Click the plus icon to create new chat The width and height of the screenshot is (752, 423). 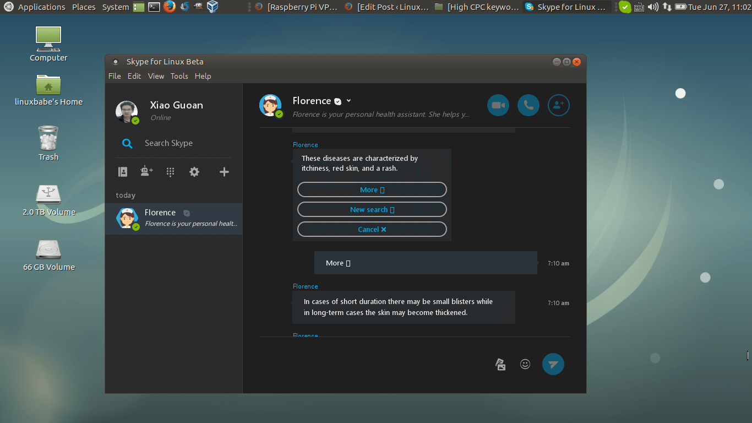point(224,171)
